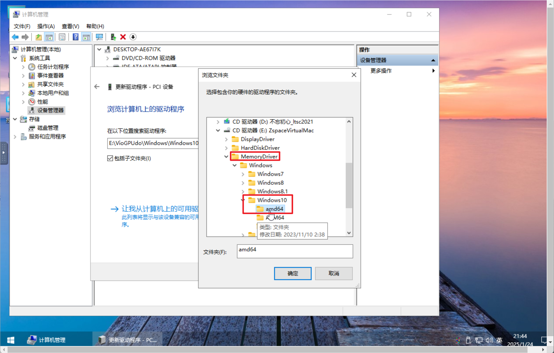Screen dimensions: 554x353
Task: Expand 服务和应用程序 chevron
Action: point(15,137)
